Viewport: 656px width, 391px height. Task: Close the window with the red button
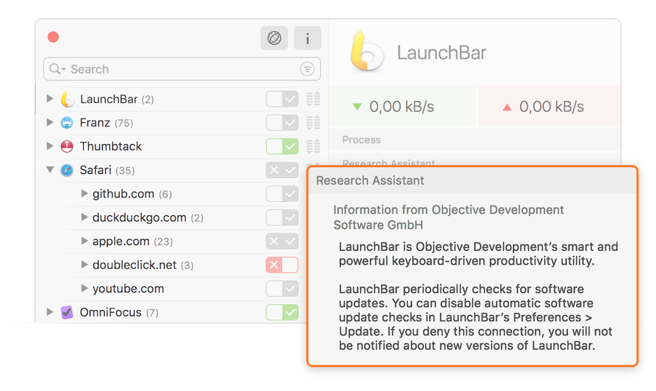[53, 37]
